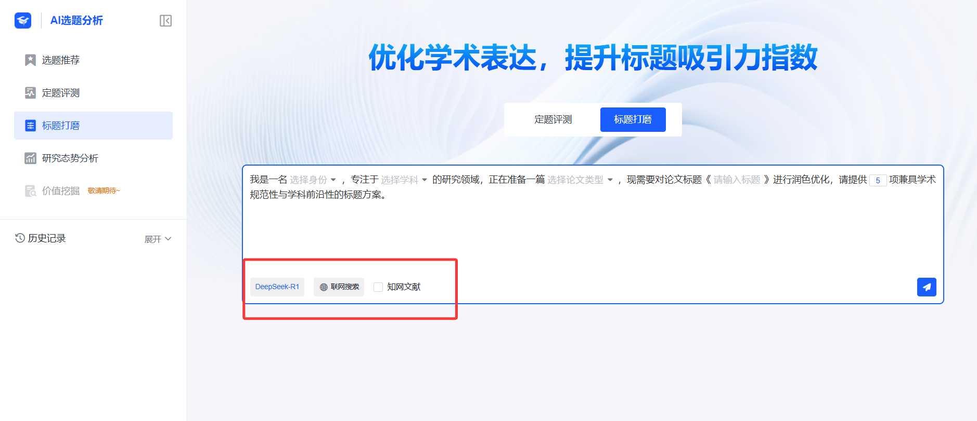Toggle the 联网搜索 web search option

tap(339, 287)
